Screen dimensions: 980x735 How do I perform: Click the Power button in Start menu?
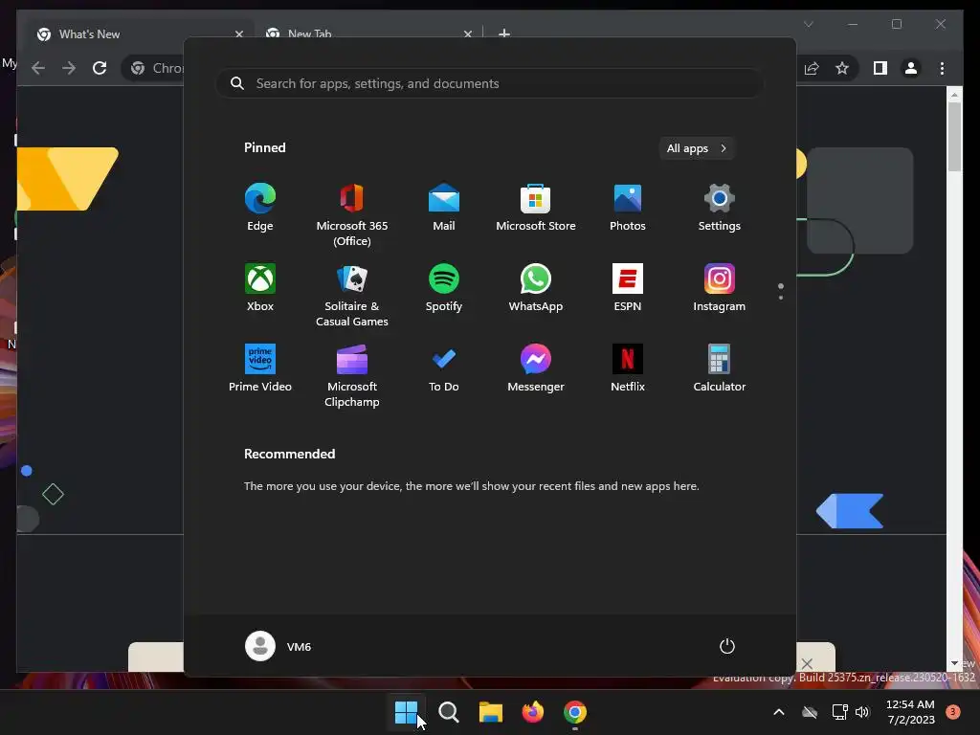(727, 646)
